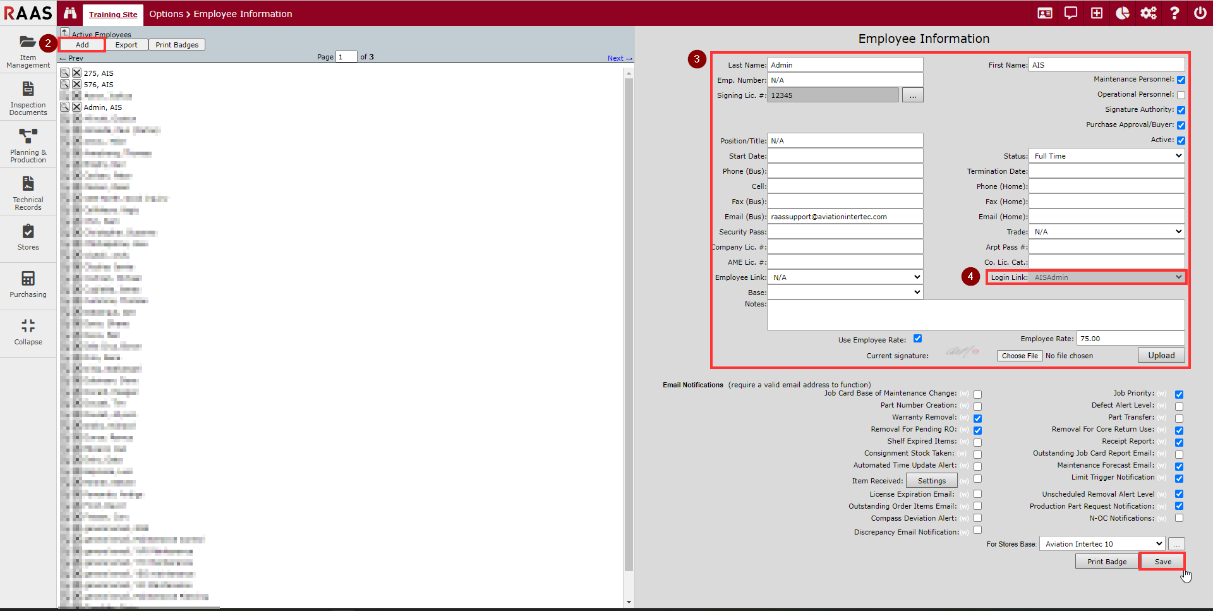
Task: Click the Export button
Action: [x=126, y=45]
